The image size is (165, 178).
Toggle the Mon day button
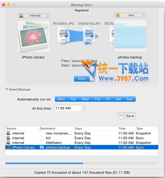(x=61, y=99)
